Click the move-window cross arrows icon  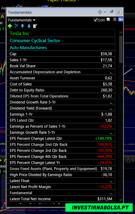(x=100, y=12)
